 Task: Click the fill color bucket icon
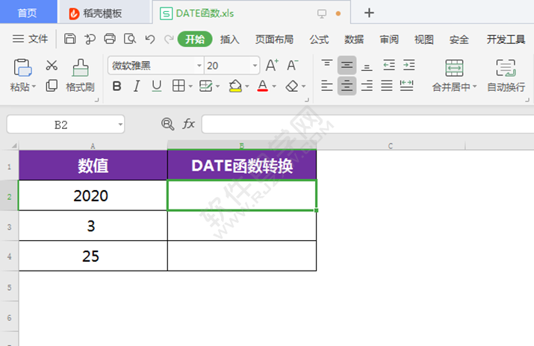pyautogui.click(x=235, y=86)
